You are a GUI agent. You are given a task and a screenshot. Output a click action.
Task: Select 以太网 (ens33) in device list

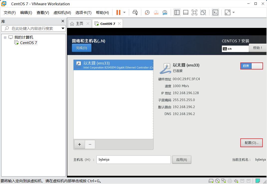[x=113, y=65]
